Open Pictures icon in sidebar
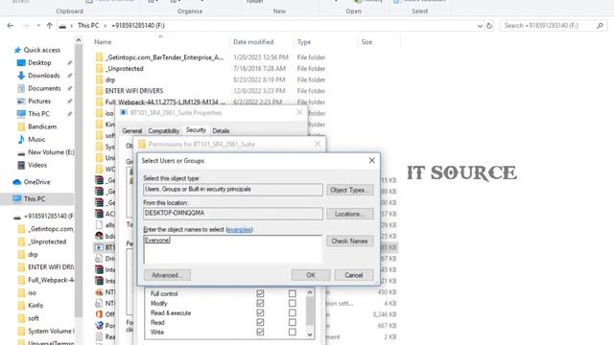The image size is (614, 345). (21, 101)
